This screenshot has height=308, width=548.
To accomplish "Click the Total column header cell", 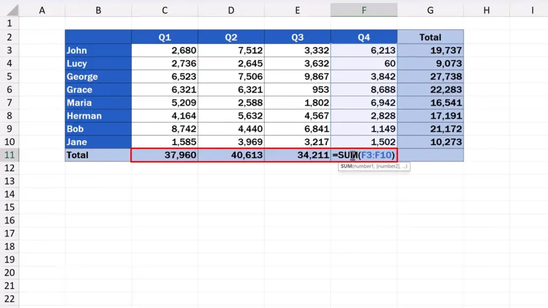I will (430, 37).
